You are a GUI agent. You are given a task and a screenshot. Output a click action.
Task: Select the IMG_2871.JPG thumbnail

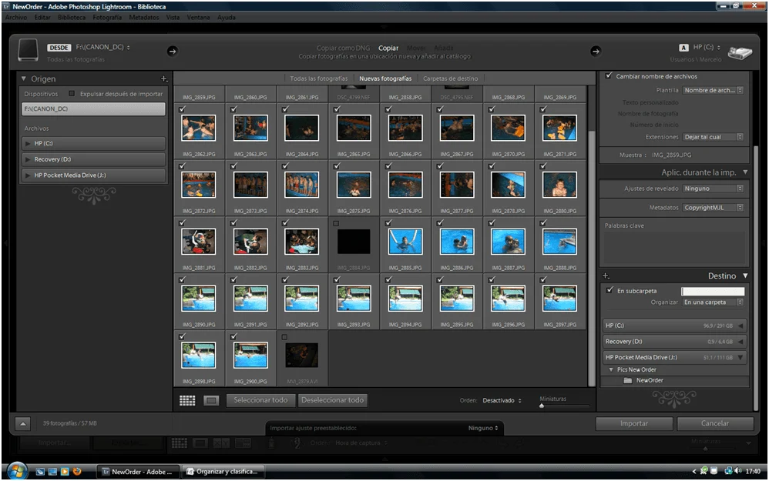click(559, 128)
